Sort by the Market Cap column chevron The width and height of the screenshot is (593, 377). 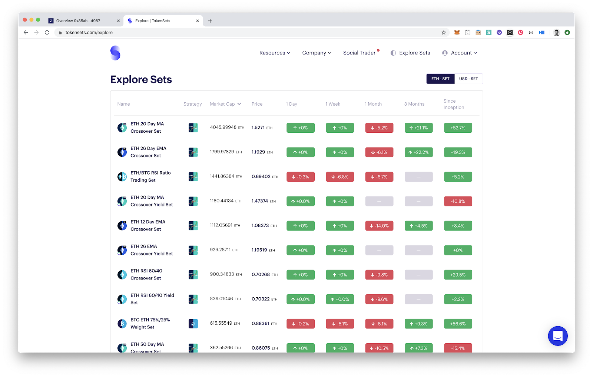[x=239, y=104]
